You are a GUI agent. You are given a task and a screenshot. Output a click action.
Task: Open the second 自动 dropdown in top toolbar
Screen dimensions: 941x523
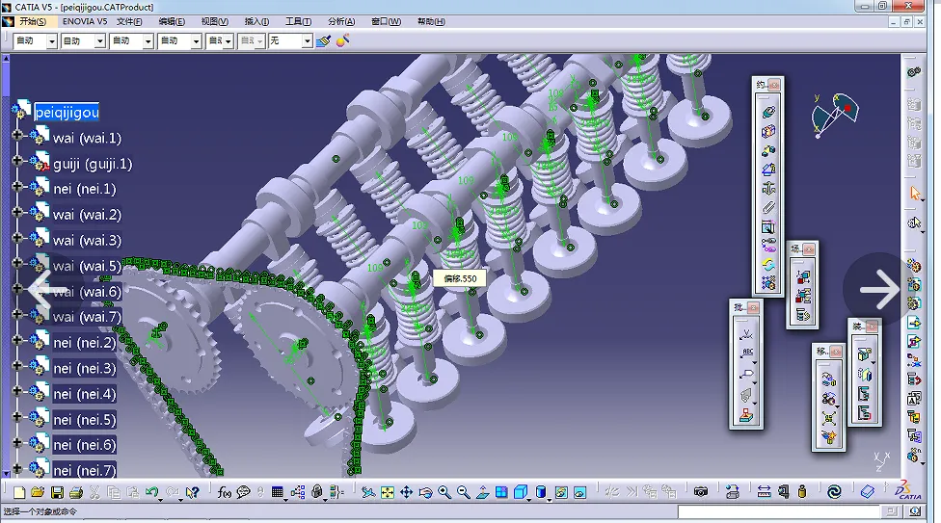coord(100,40)
